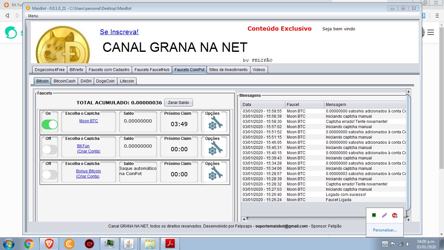Viewport: 444px width, 250px height.
Task: Open the Faucets com Cadastro tab
Action: coord(109,69)
